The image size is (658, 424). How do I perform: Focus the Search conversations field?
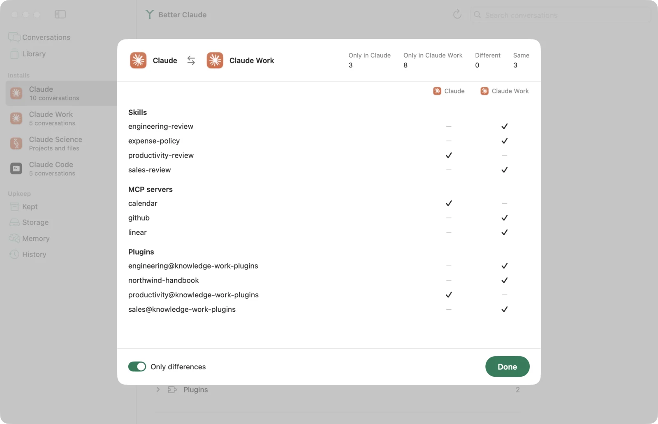(x=561, y=15)
